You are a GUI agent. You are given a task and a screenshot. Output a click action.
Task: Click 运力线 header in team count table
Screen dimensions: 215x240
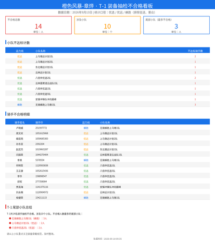(x=20, y=51)
